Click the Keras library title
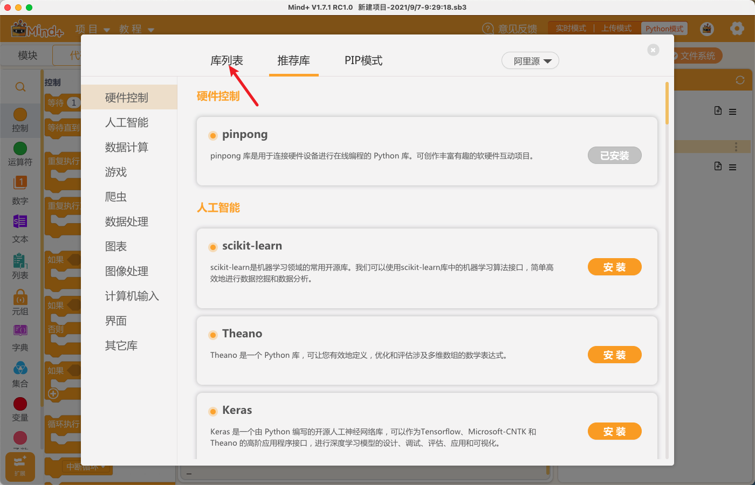 pyautogui.click(x=237, y=410)
